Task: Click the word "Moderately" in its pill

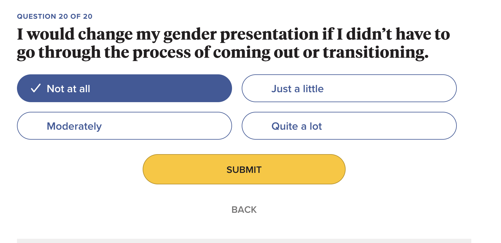Action: [x=74, y=126]
